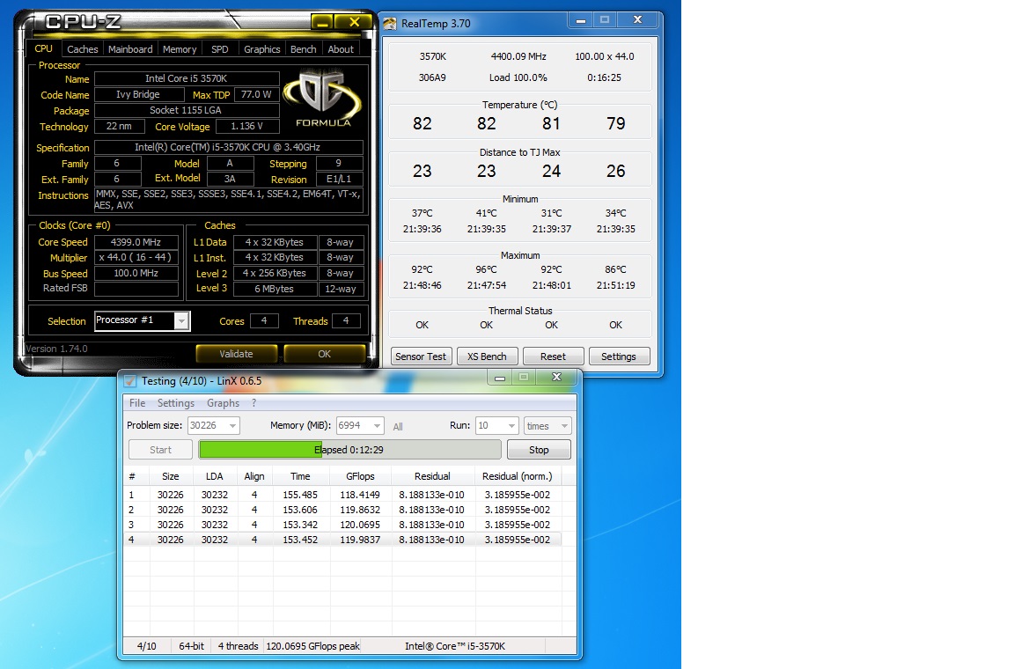Click the Validate button in CPU-Z
The height and width of the screenshot is (669, 1014).
(236, 354)
